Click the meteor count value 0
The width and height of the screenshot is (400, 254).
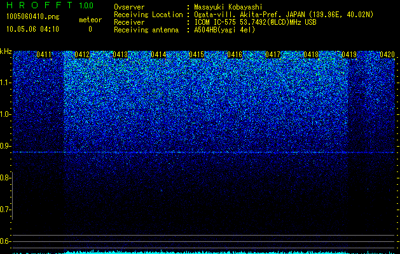click(90, 29)
